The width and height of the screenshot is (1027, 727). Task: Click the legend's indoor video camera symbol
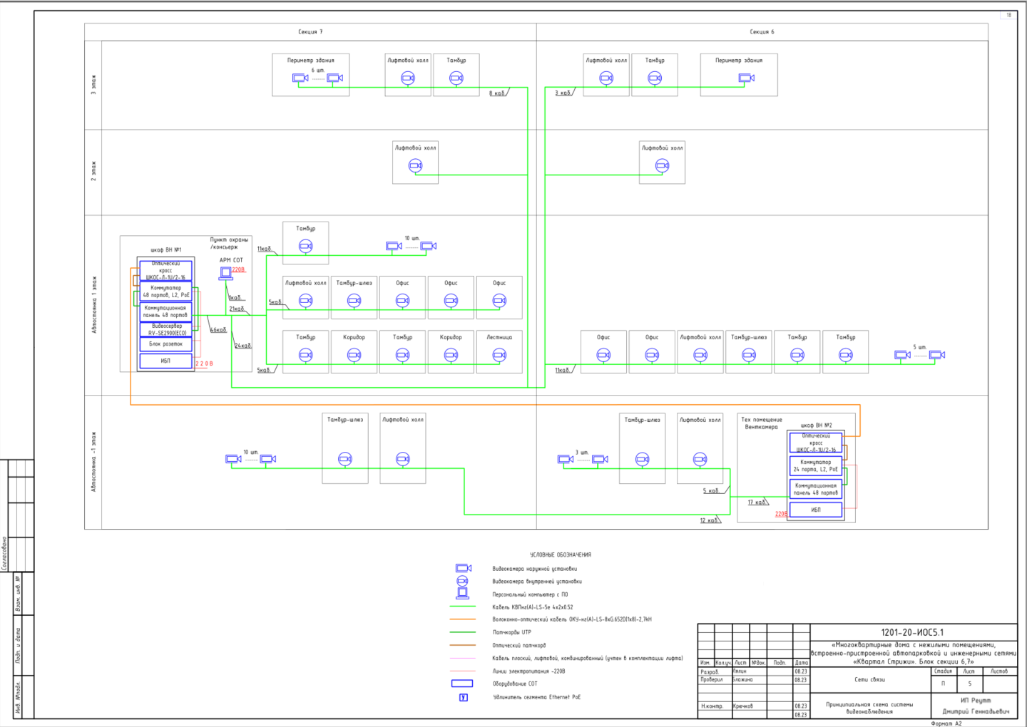pyautogui.click(x=462, y=581)
